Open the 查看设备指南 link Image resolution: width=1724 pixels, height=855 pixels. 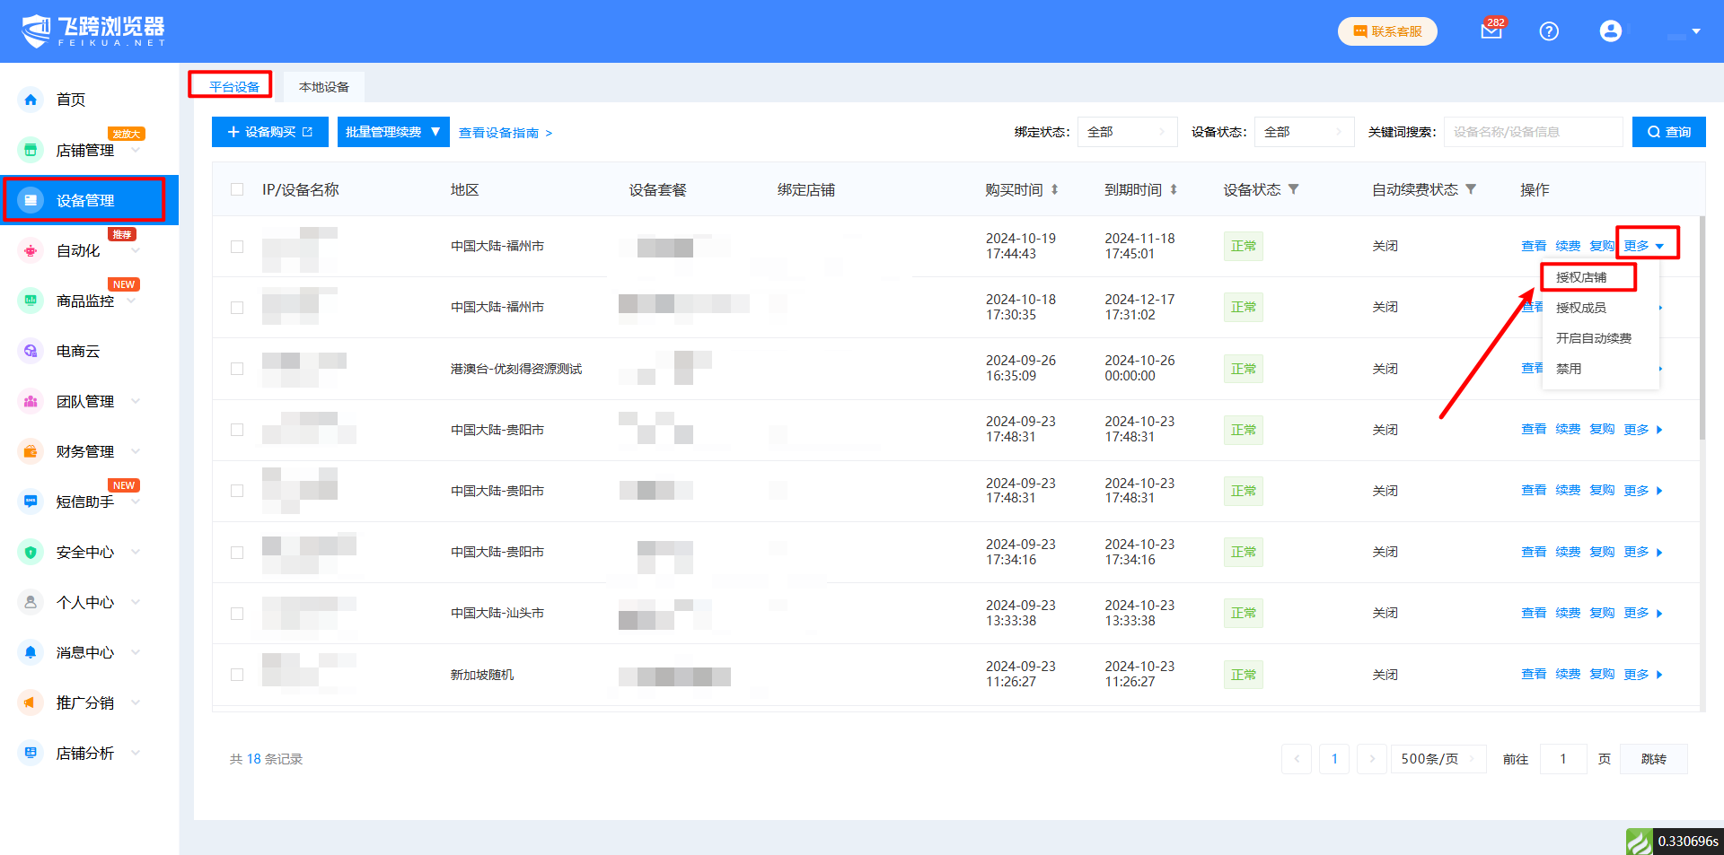point(506,133)
